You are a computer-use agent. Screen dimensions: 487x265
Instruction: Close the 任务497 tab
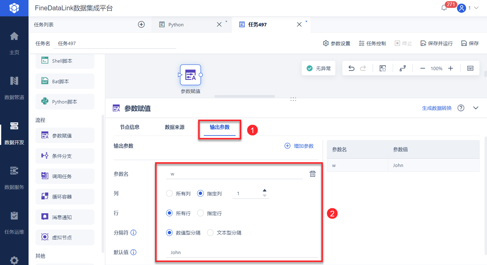point(299,24)
